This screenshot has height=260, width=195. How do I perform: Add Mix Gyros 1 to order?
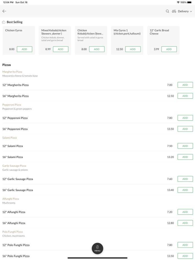click(133, 49)
